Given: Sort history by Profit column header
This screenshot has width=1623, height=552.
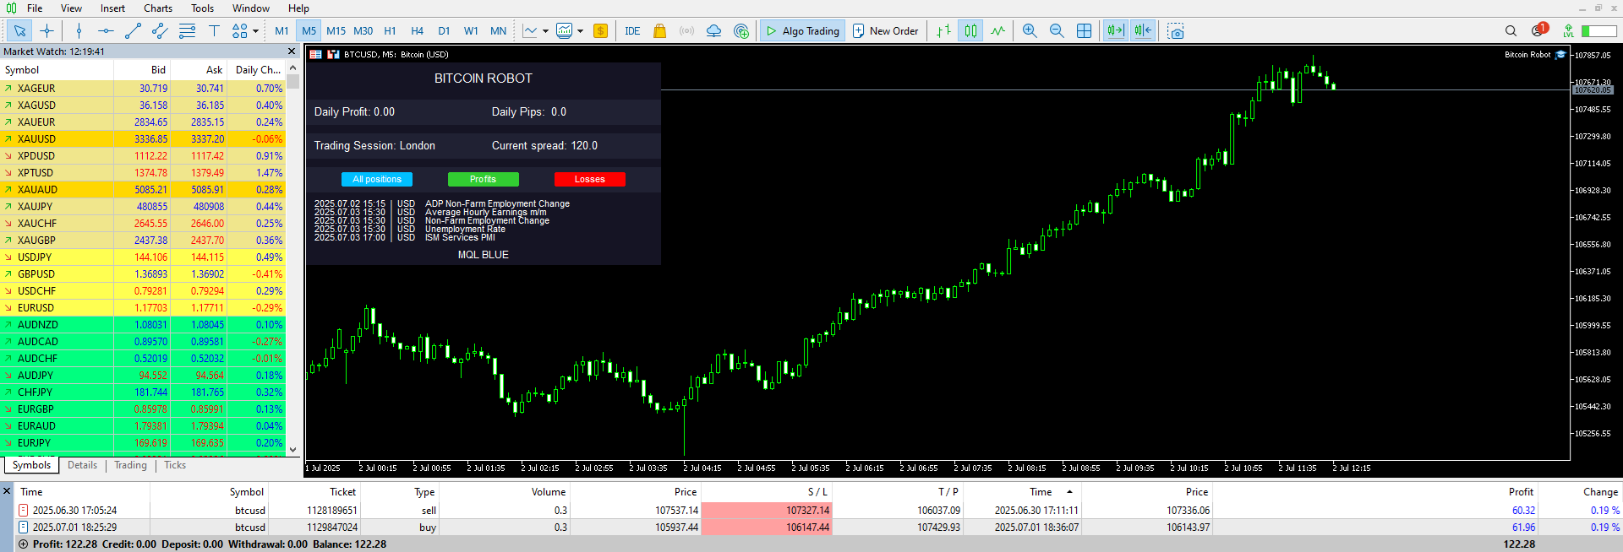Looking at the screenshot, I should tap(1521, 492).
